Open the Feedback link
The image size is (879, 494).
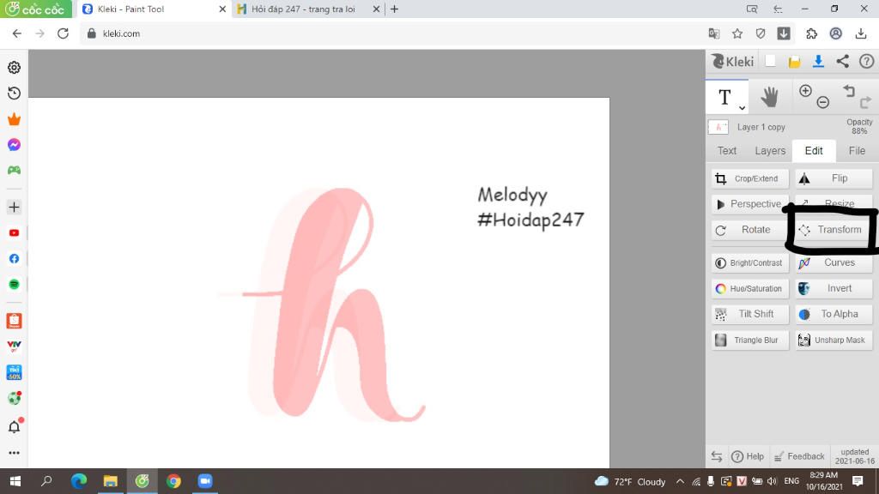pos(799,456)
